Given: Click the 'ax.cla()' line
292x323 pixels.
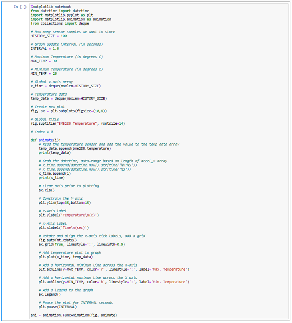Looking at the screenshot, I should tap(47, 190).
